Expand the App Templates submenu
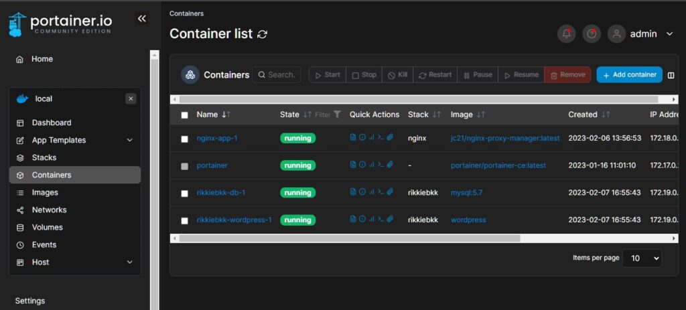686x310 pixels. (129, 141)
